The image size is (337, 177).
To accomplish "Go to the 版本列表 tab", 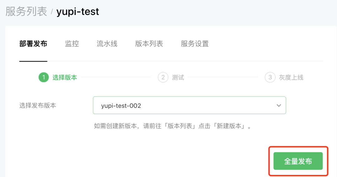I will 149,44.
